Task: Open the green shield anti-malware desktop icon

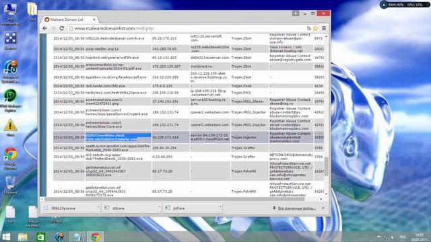Action: (x=11, y=100)
